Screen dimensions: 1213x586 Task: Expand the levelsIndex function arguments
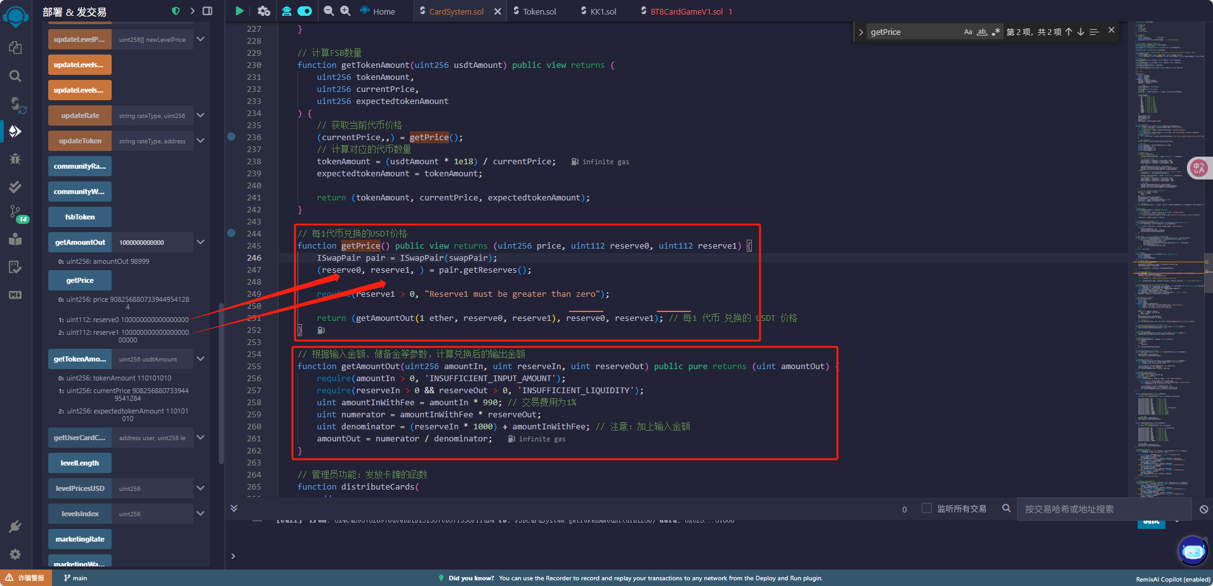(200, 514)
